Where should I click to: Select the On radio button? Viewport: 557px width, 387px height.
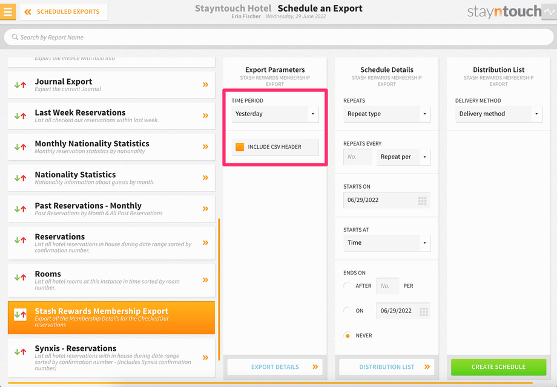[x=348, y=311]
